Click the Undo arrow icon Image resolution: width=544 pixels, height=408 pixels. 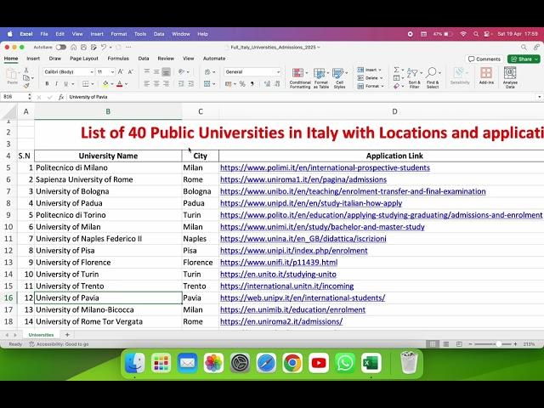point(104,48)
